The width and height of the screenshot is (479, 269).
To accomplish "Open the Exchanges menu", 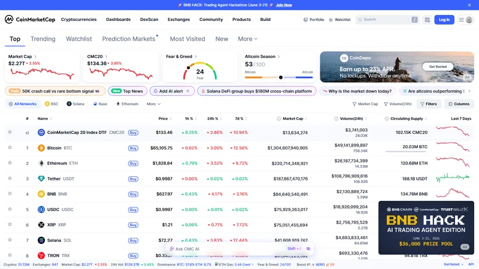I will [178, 20].
